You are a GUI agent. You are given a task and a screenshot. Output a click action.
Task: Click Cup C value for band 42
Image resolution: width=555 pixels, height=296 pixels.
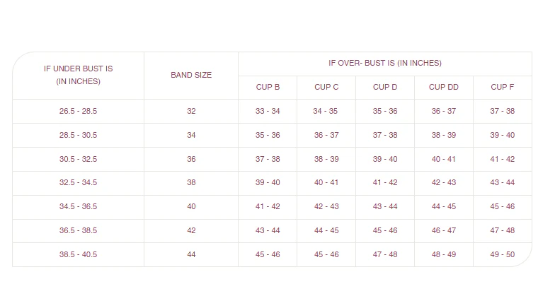coord(326,231)
